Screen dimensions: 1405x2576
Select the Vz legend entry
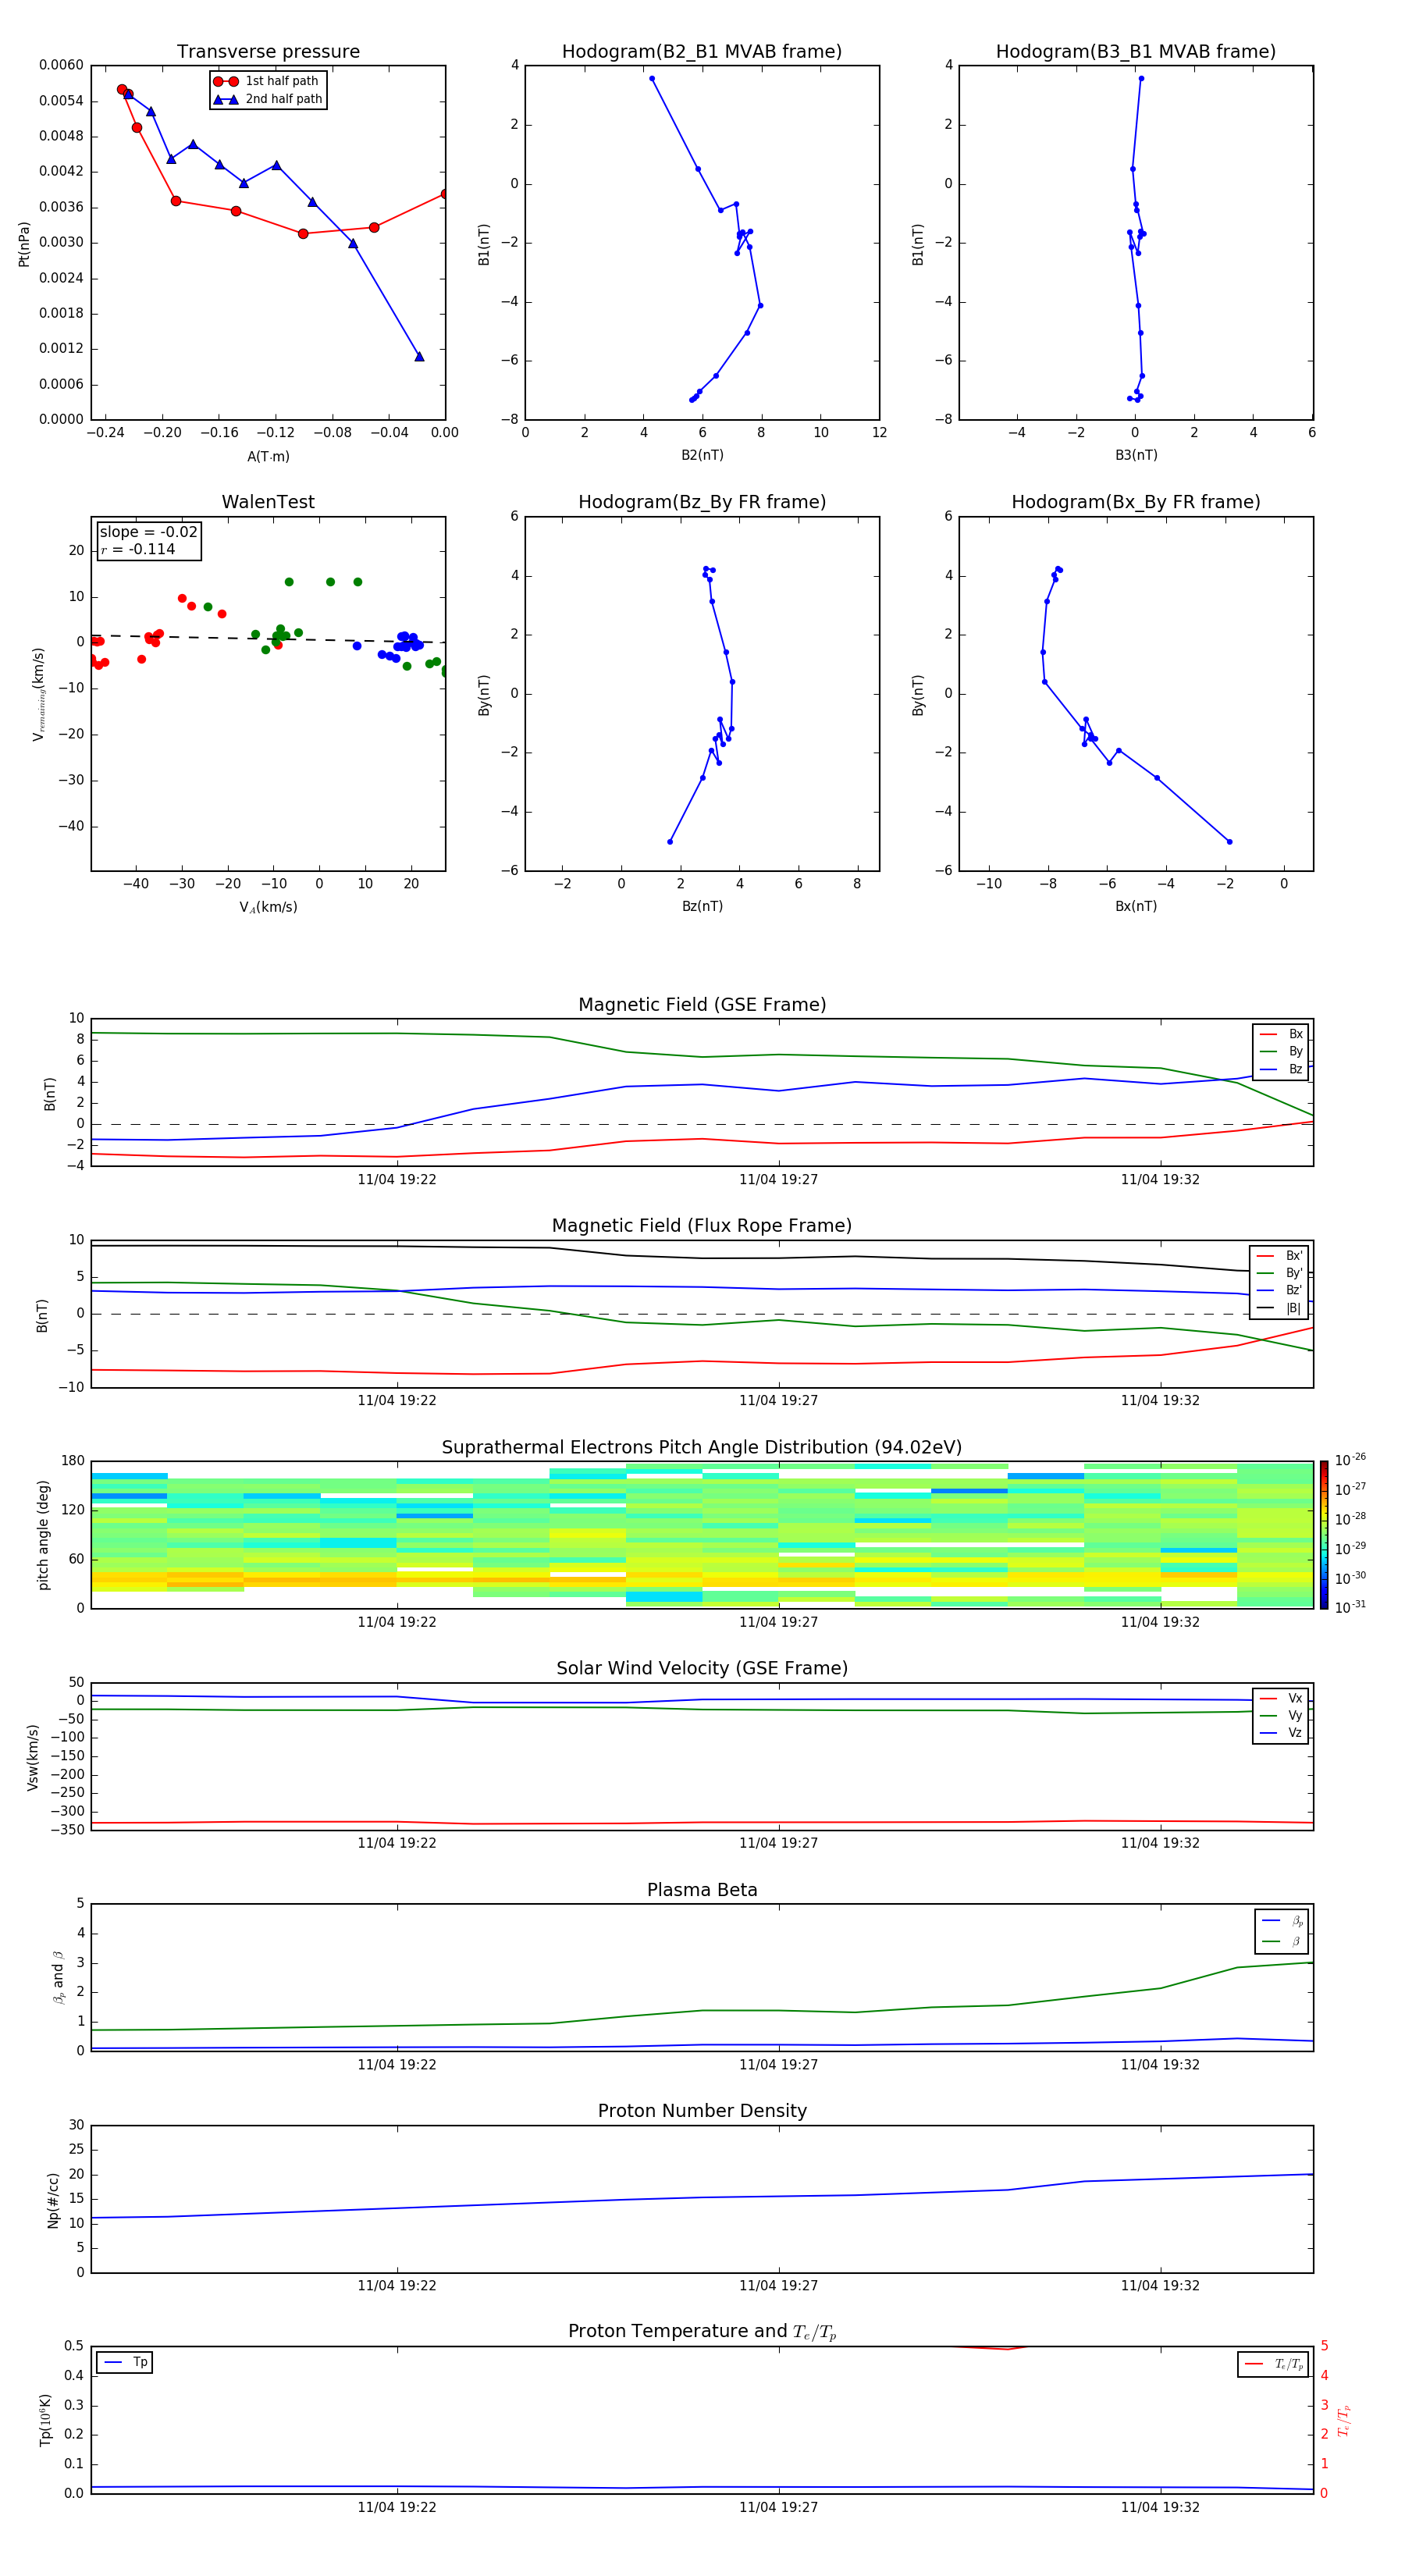coord(1281,1732)
